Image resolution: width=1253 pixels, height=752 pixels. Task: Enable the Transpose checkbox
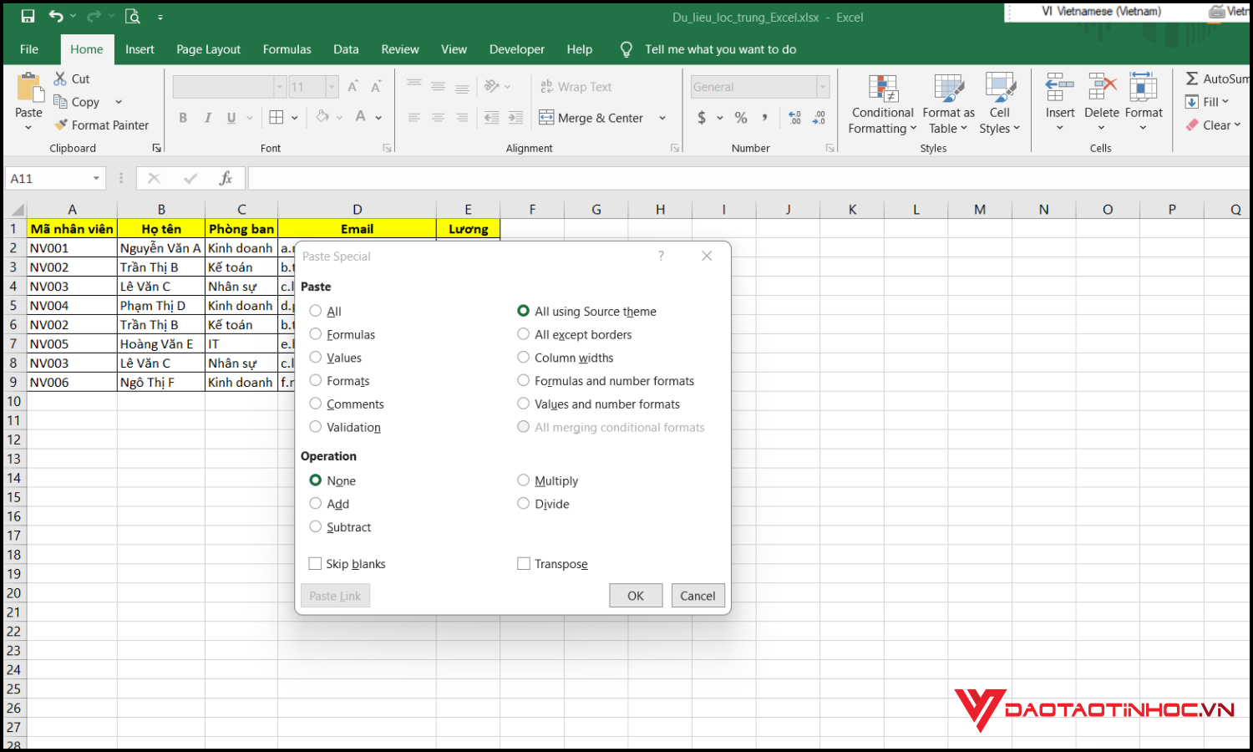click(523, 563)
